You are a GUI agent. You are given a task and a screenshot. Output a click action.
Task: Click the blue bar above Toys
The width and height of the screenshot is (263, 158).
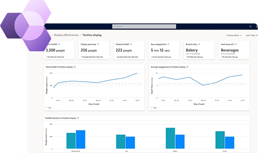click(130, 142)
